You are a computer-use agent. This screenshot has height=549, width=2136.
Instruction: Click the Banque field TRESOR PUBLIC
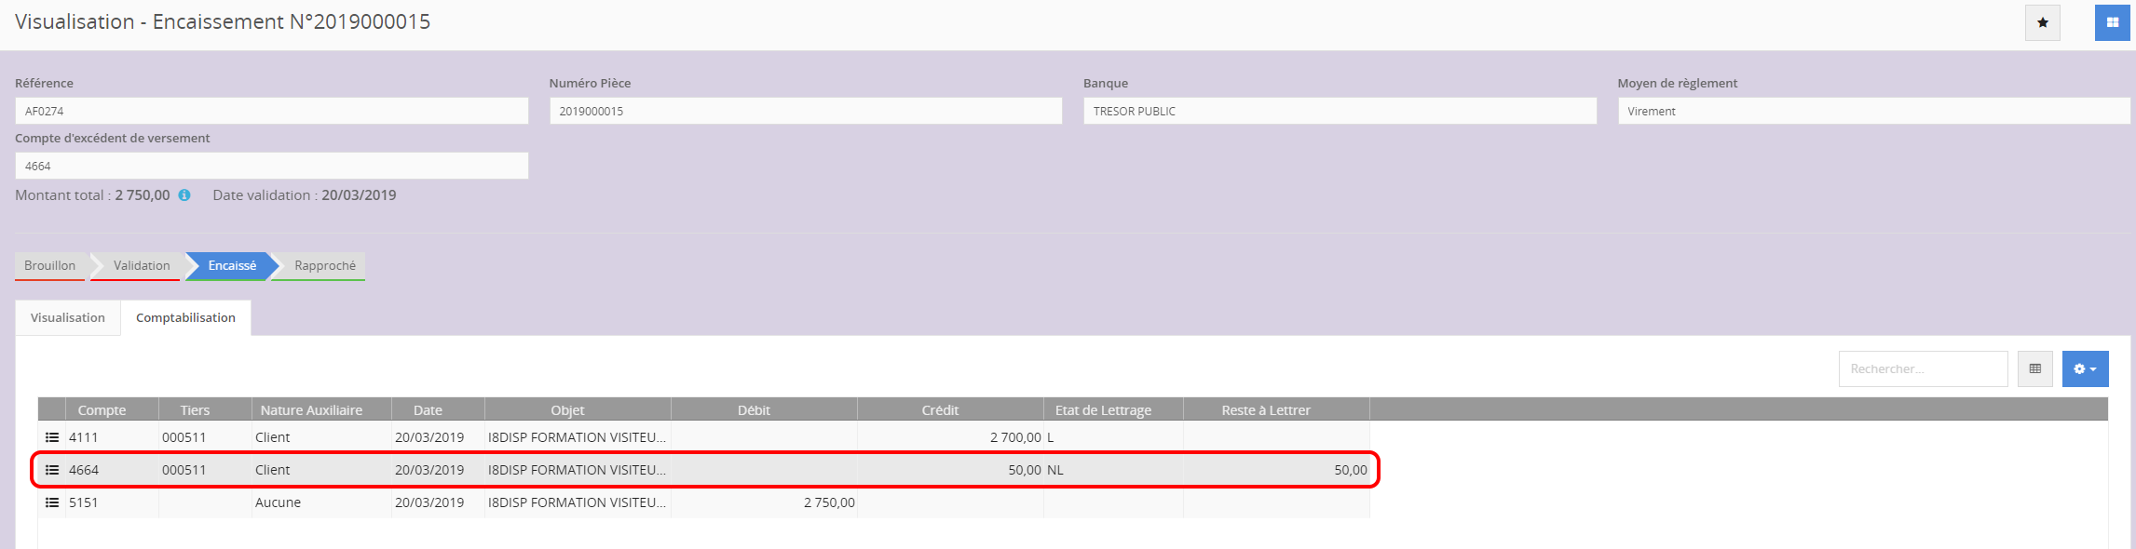[x=1339, y=112]
